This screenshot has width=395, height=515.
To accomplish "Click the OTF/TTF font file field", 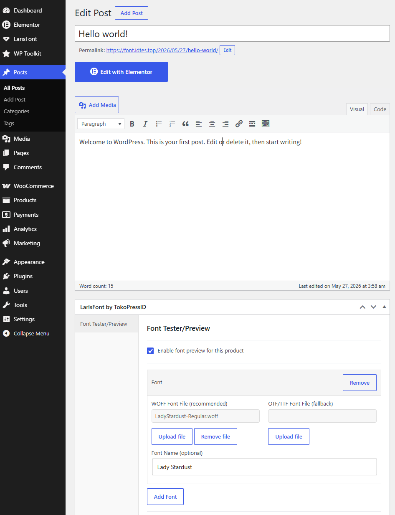I will (x=322, y=416).
